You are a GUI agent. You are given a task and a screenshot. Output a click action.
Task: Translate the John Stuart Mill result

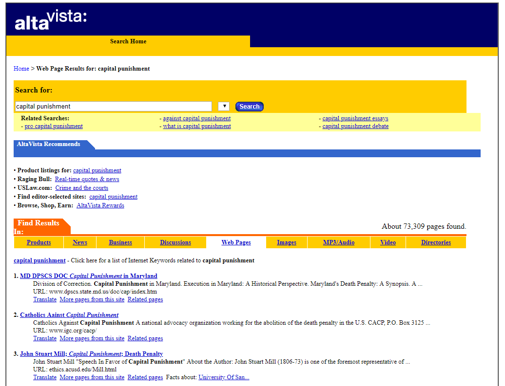click(45, 377)
